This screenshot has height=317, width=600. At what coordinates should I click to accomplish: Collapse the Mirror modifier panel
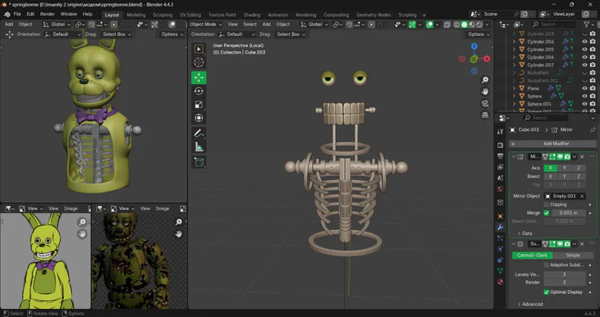coord(514,157)
